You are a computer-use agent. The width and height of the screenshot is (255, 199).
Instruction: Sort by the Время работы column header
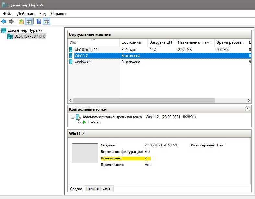point(231,42)
